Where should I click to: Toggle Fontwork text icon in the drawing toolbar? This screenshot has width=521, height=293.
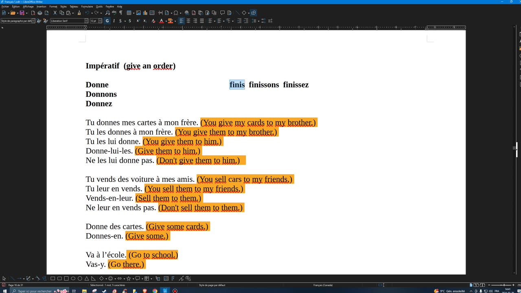173,278
